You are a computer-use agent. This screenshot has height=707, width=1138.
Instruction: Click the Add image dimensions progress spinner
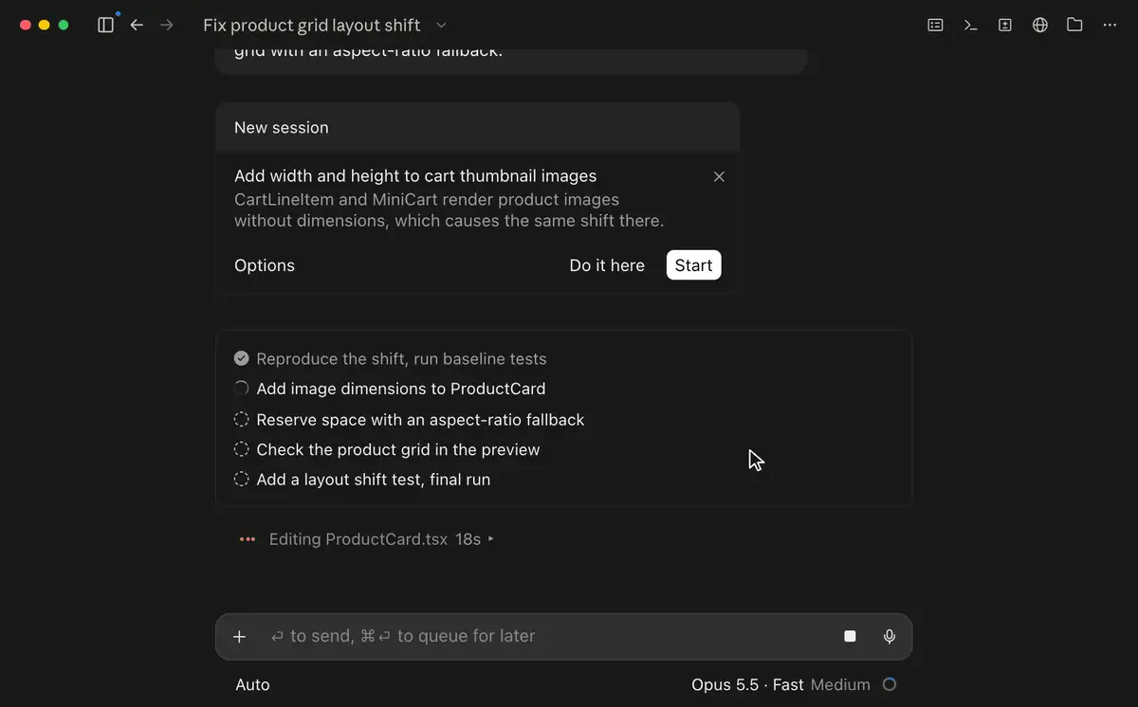(x=242, y=389)
